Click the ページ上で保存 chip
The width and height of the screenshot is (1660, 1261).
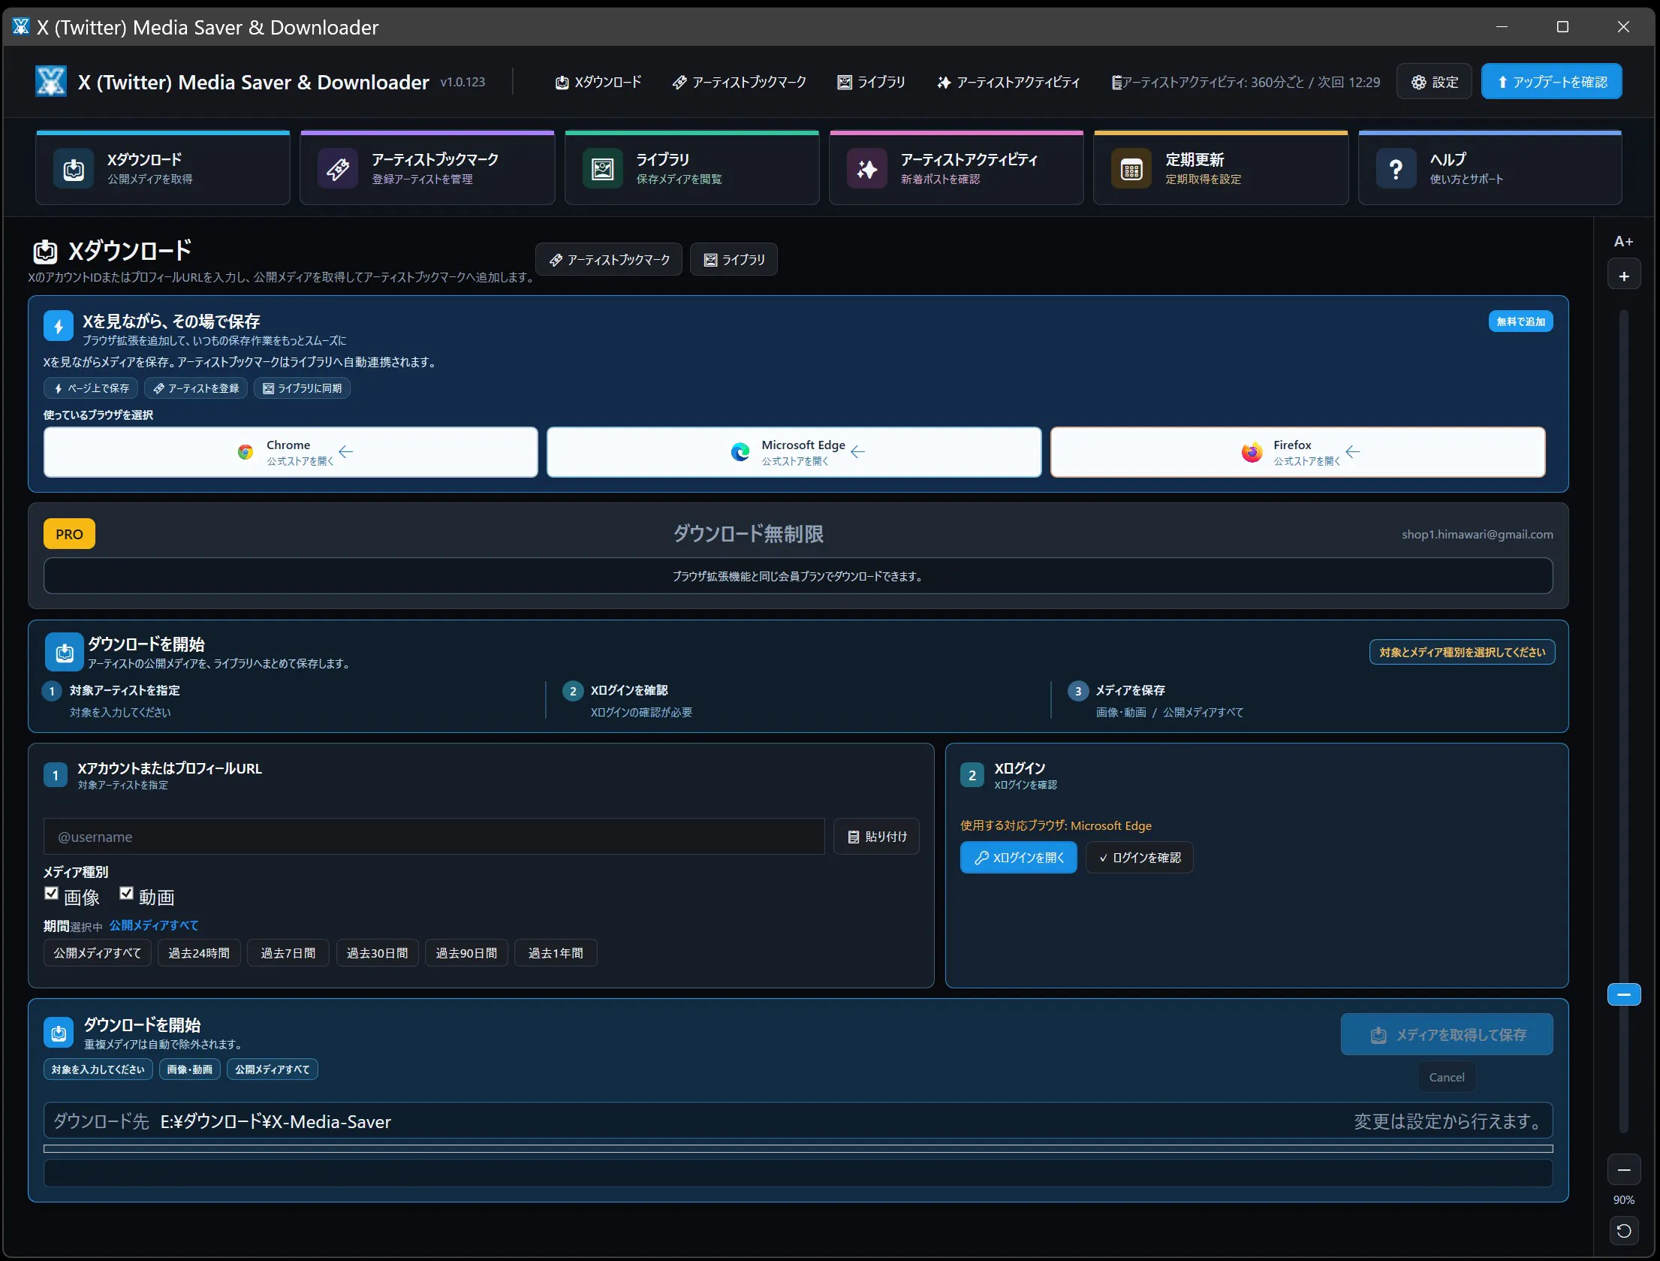pyautogui.click(x=91, y=388)
